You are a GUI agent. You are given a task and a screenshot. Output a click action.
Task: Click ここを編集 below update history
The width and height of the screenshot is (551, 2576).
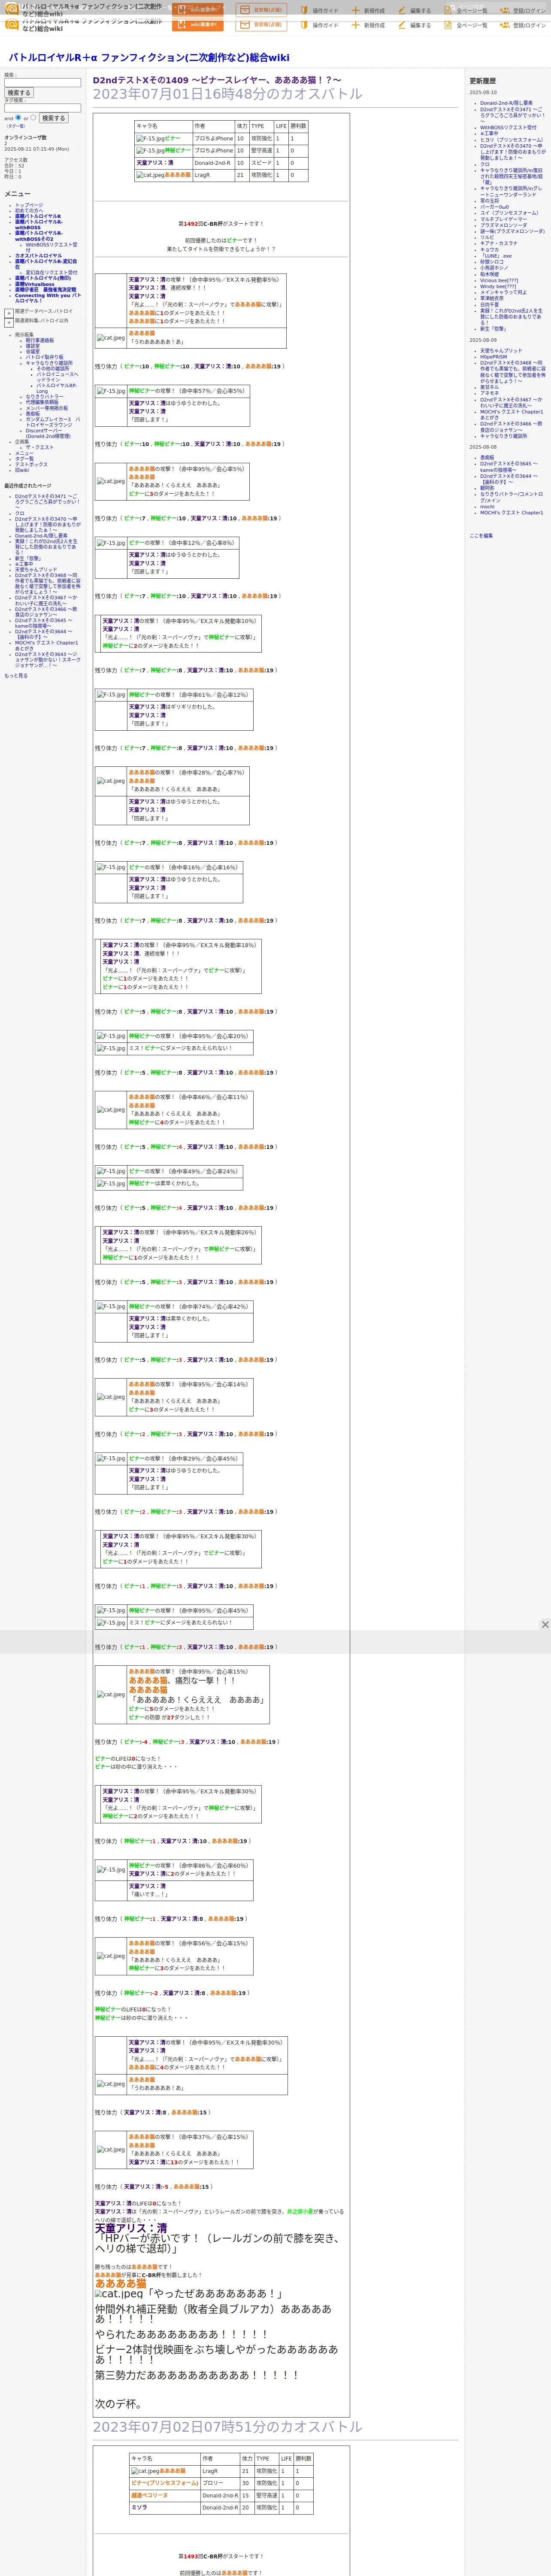point(481,536)
